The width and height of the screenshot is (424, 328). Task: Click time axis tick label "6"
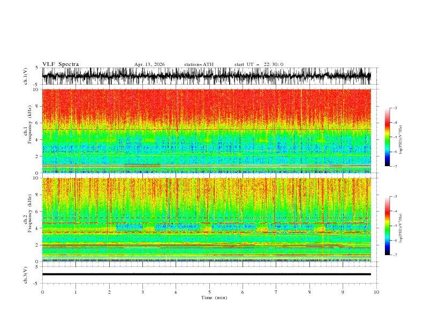coord(243,292)
